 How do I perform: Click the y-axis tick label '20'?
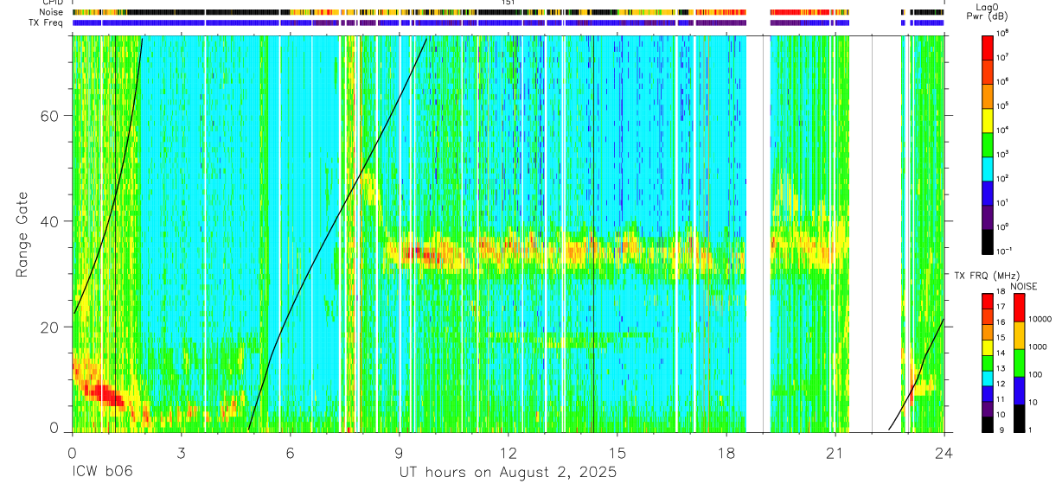pyautogui.click(x=49, y=327)
